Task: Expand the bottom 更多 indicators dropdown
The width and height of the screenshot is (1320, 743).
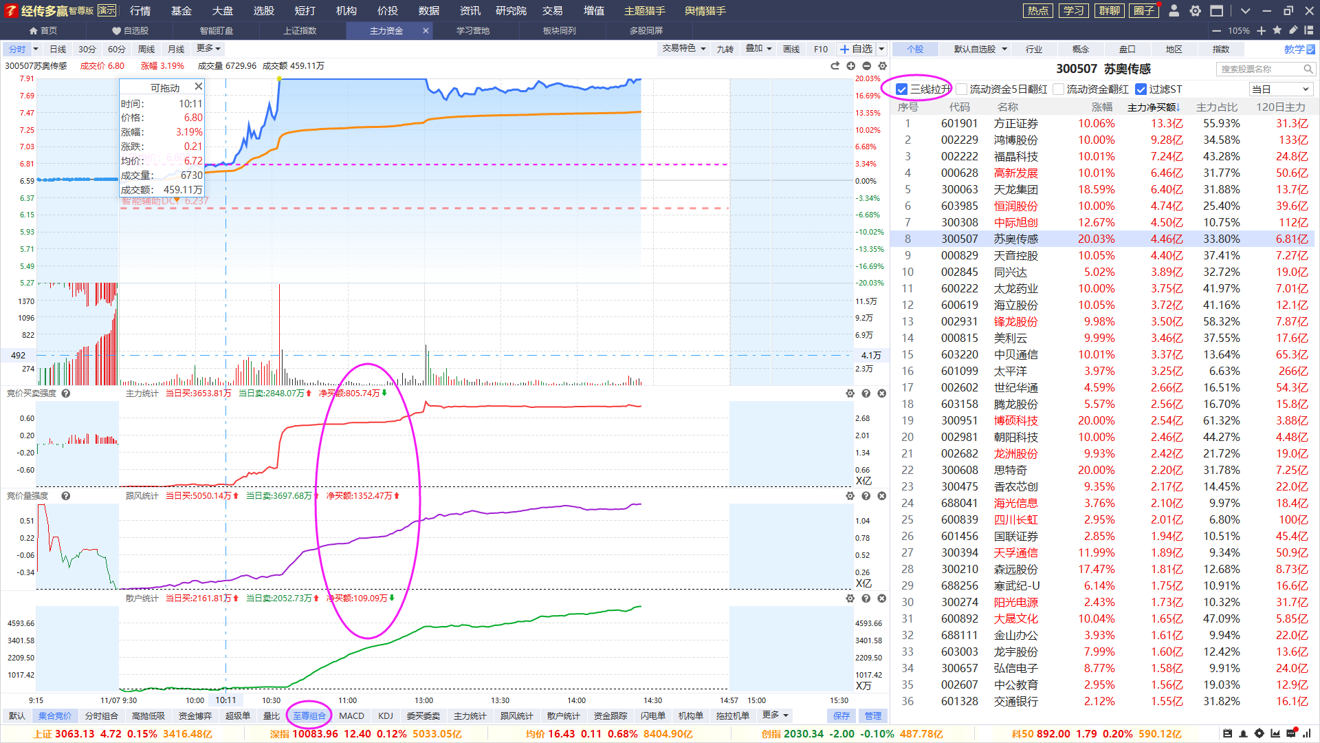Action: pyautogui.click(x=775, y=715)
